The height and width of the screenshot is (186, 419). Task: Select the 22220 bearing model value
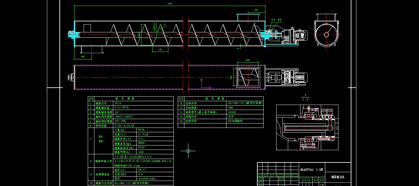coord(232,112)
